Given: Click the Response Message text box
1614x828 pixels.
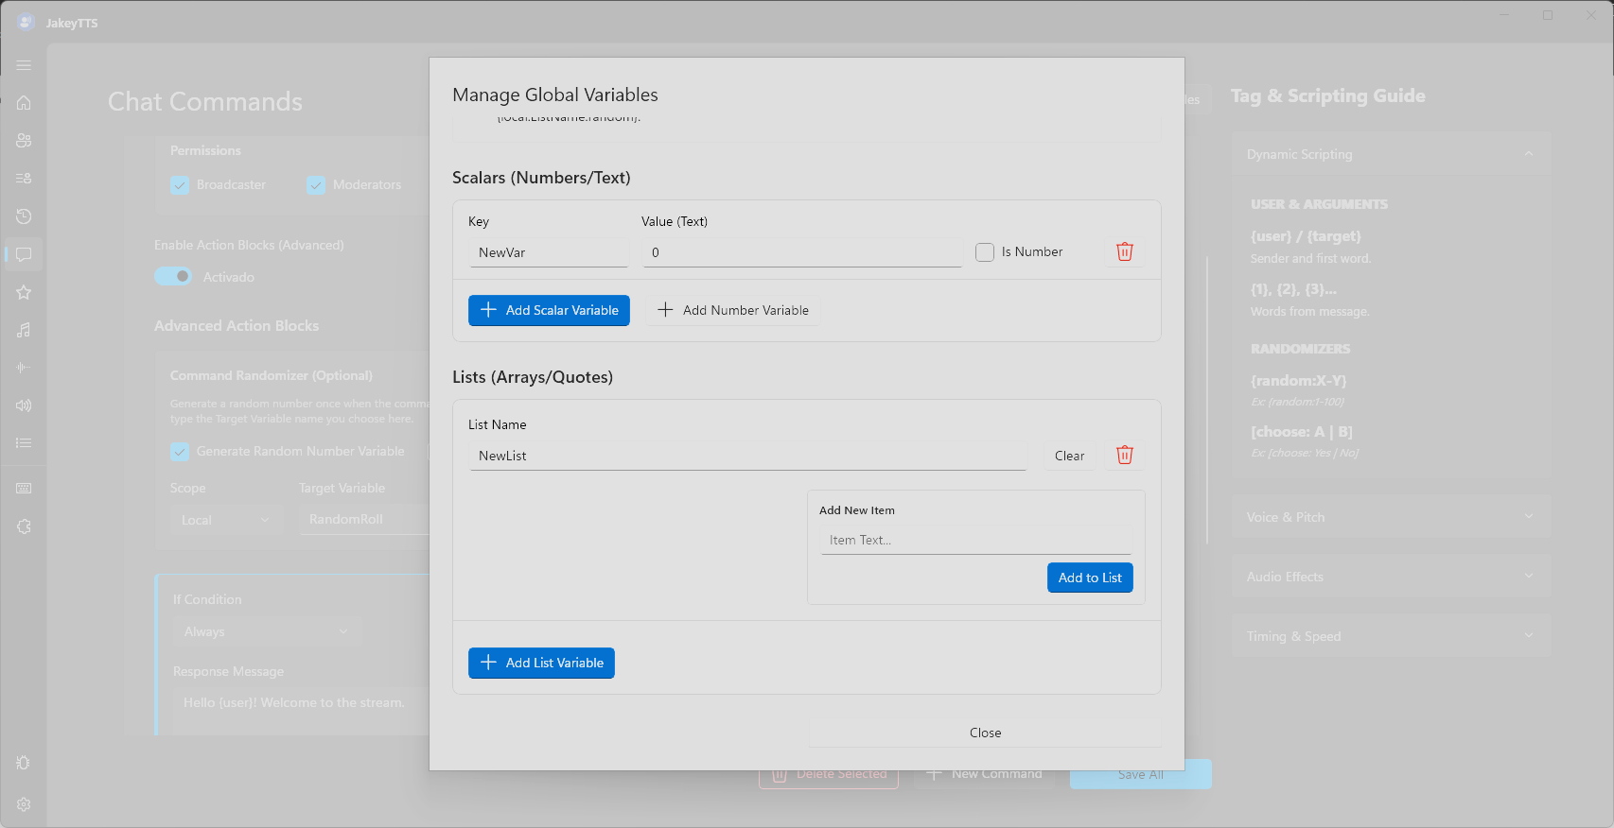Looking at the screenshot, I should [301, 703].
